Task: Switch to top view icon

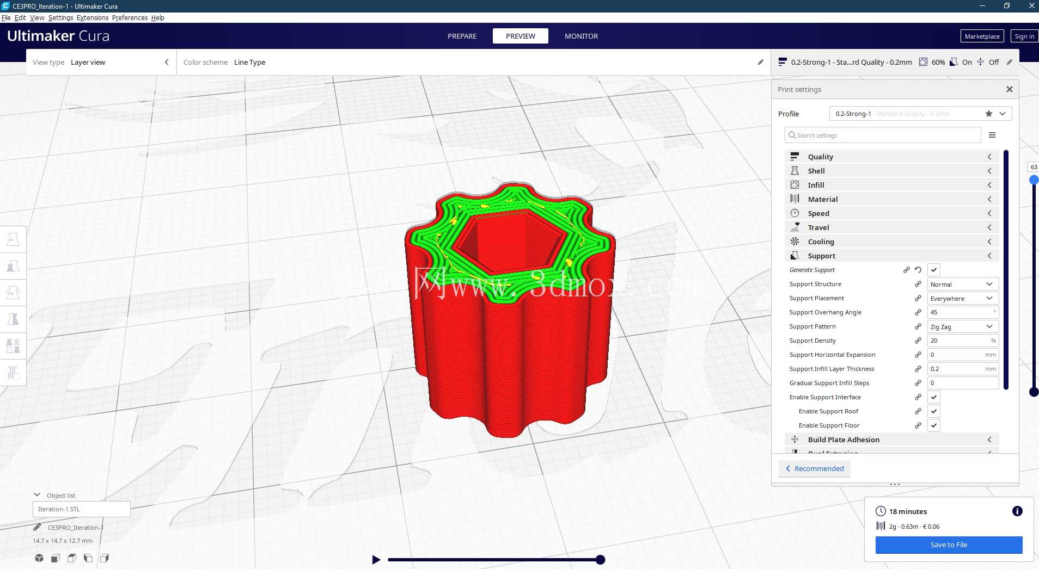Action: click(72, 558)
